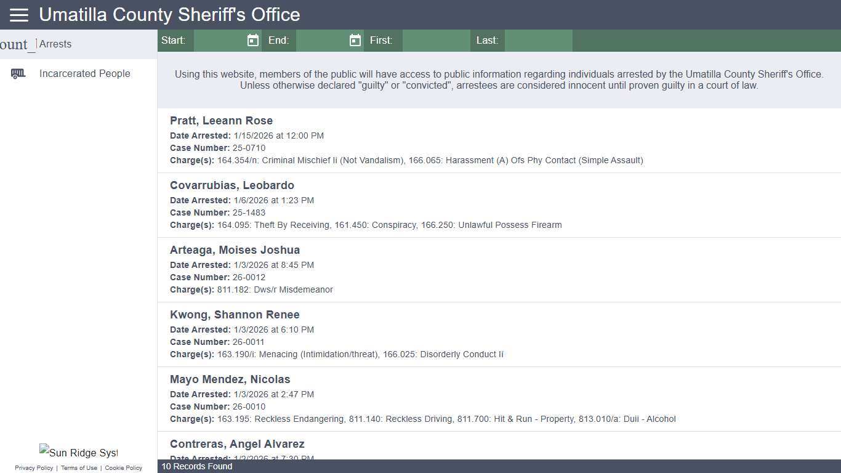Select the Arrests section label
The width and height of the screenshot is (841, 473).
[x=55, y=44]
